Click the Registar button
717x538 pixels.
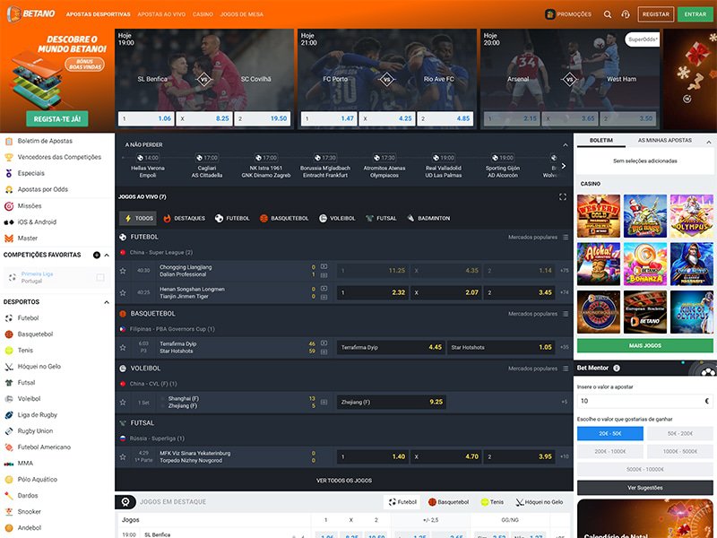pos(656,14)
